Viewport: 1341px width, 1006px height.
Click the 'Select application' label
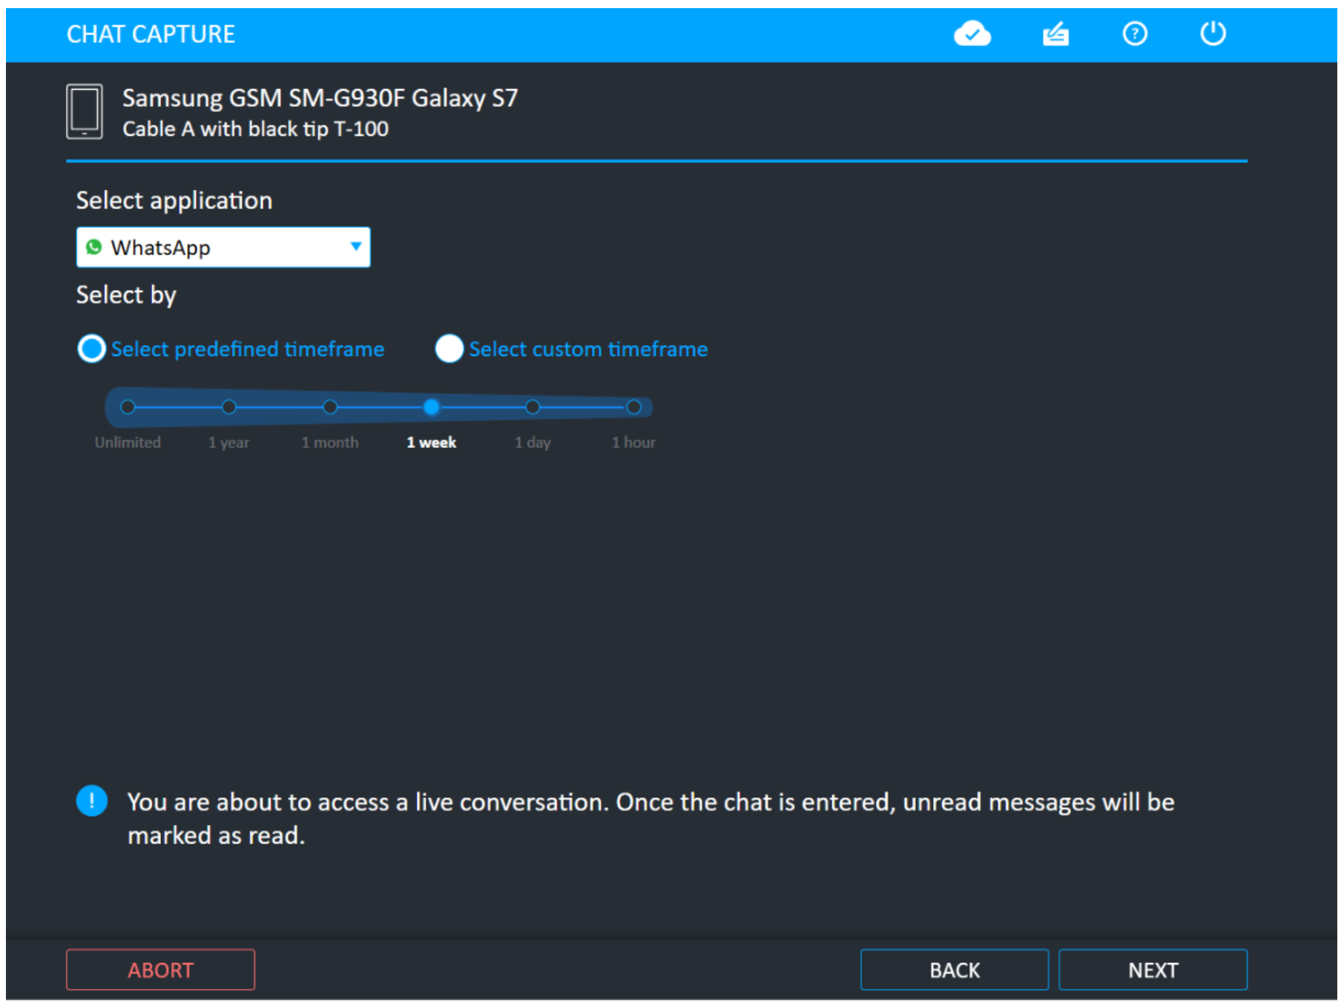[174, 200]
